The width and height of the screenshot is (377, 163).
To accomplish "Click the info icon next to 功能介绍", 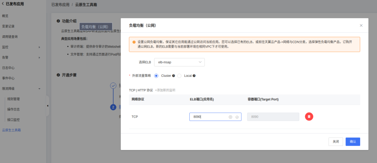I will [x=58, y=21].
